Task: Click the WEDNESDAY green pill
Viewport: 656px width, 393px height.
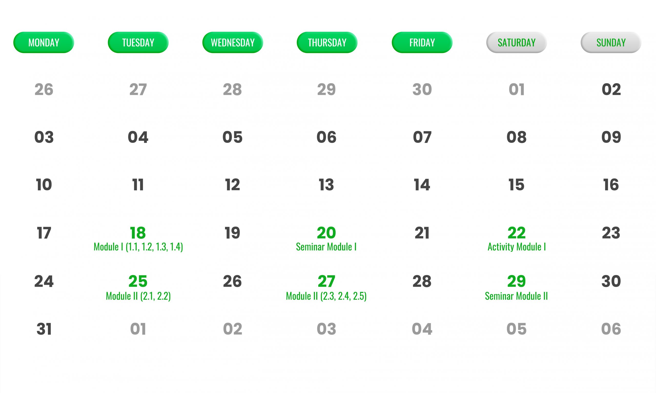Action: coord(233,42)
